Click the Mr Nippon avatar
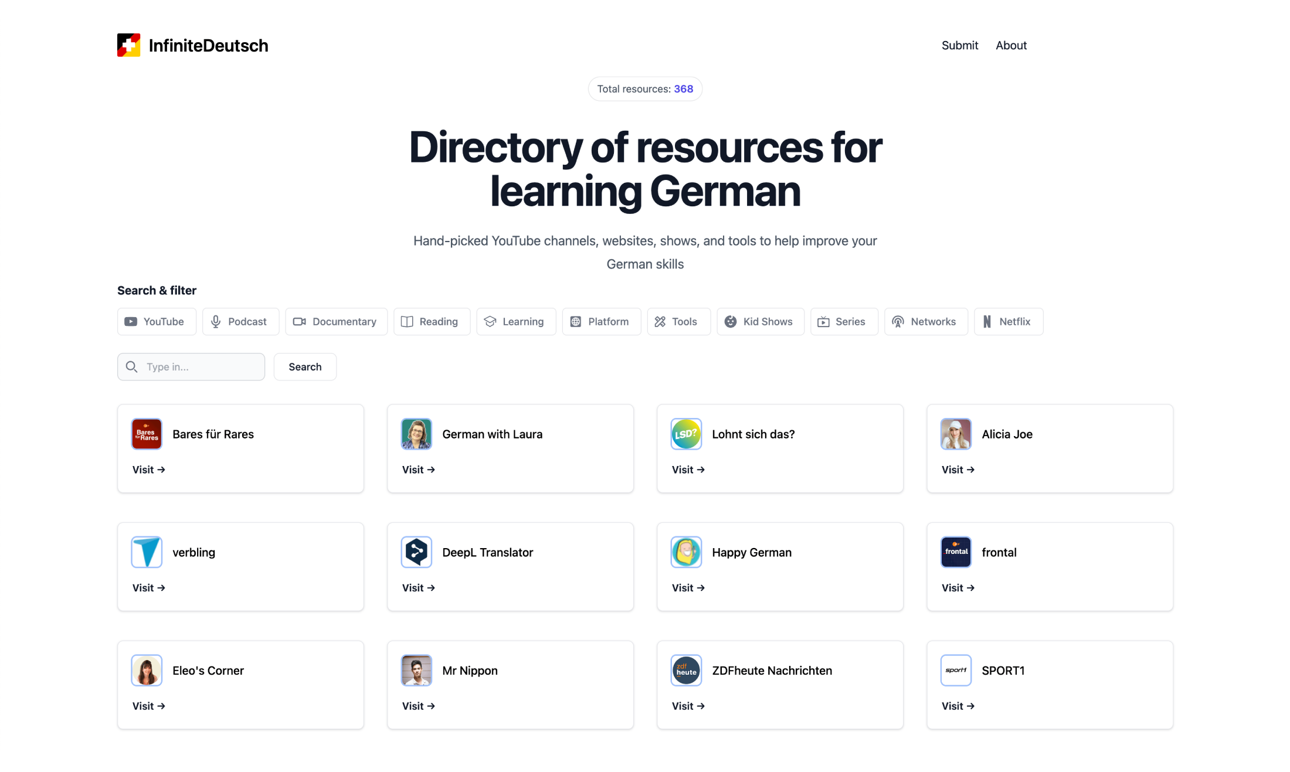 click(416, 670)
